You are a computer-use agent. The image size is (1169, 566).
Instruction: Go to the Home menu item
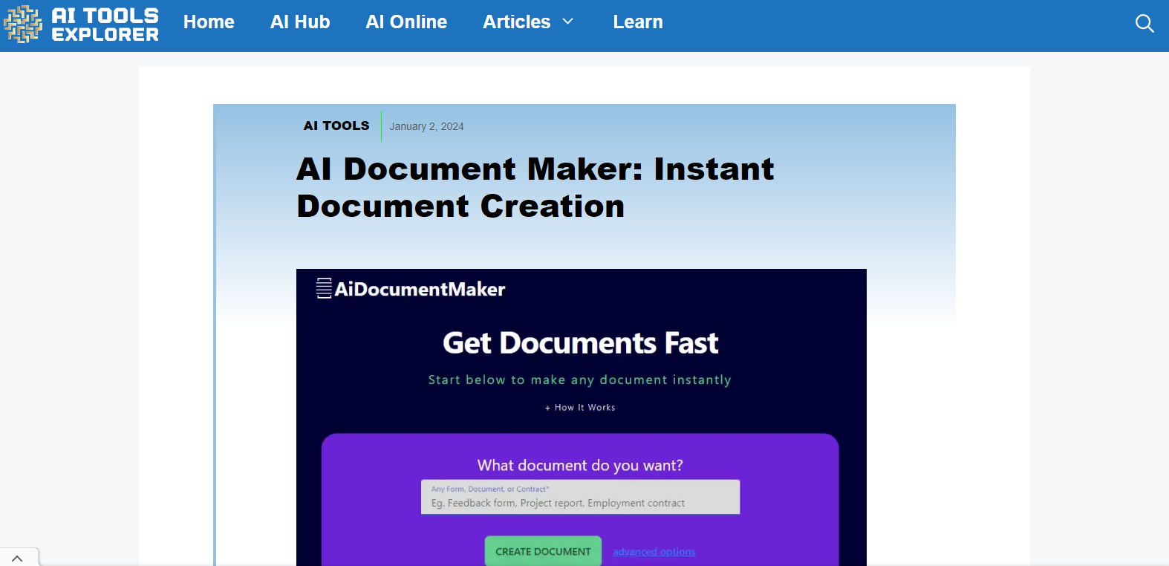pyautogui.click(x=209, y=22)
